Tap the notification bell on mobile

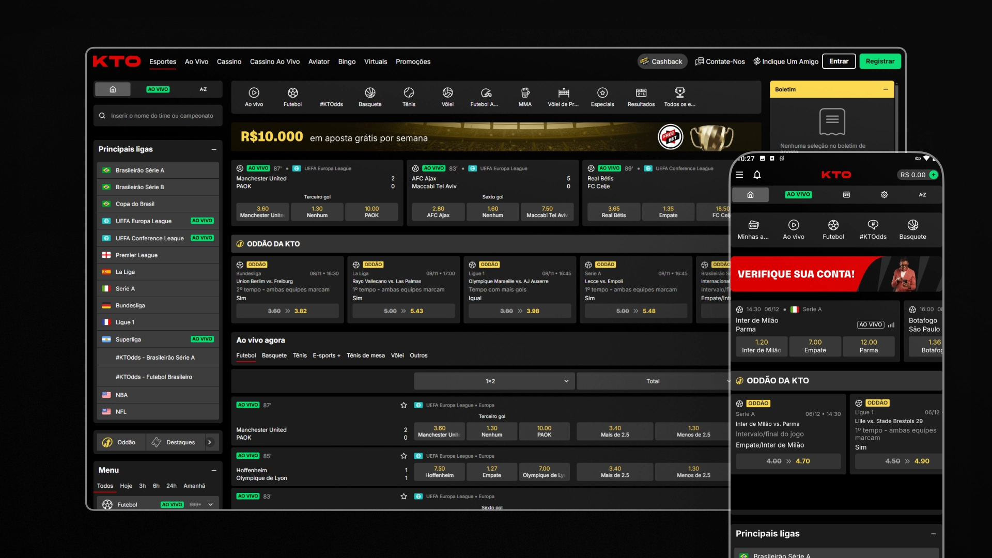(x=757, y=175)
